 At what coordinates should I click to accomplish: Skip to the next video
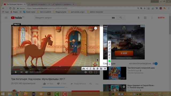tap(21, 72)
